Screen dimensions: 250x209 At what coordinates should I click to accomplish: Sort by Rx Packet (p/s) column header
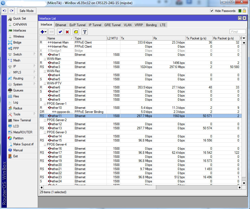click(x=226, y=38)
